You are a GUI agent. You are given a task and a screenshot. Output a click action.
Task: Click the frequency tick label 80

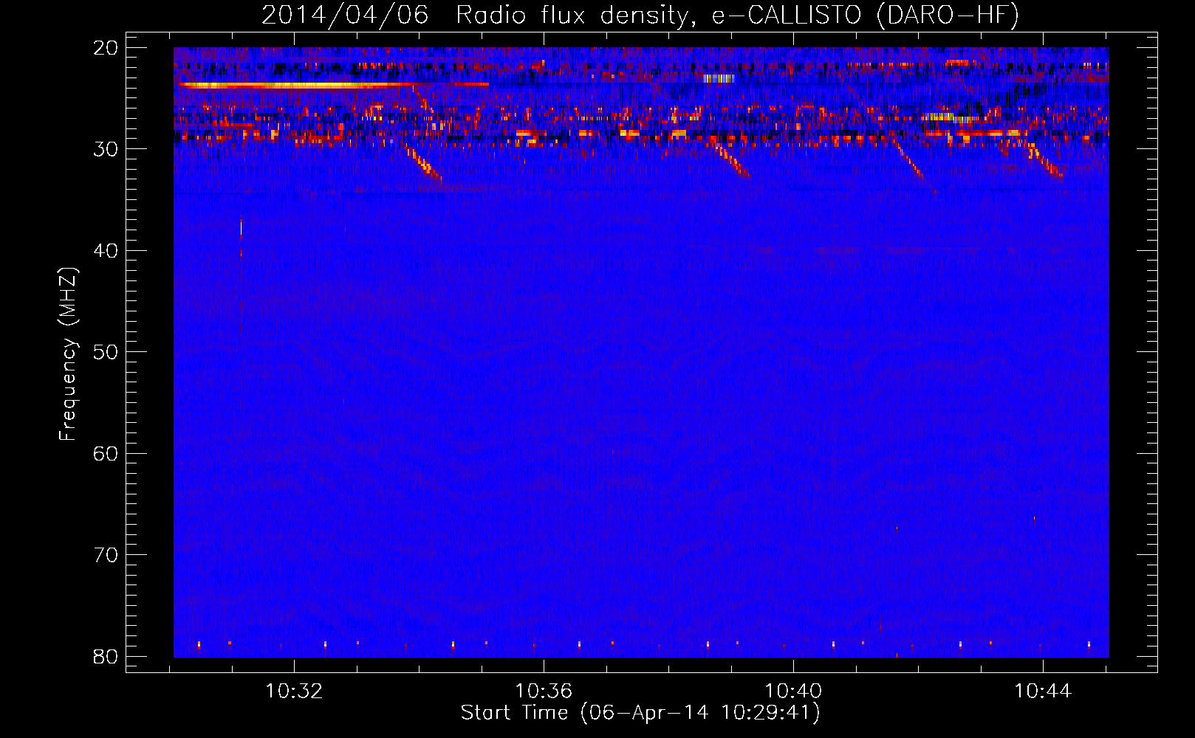tap(106, 656)
